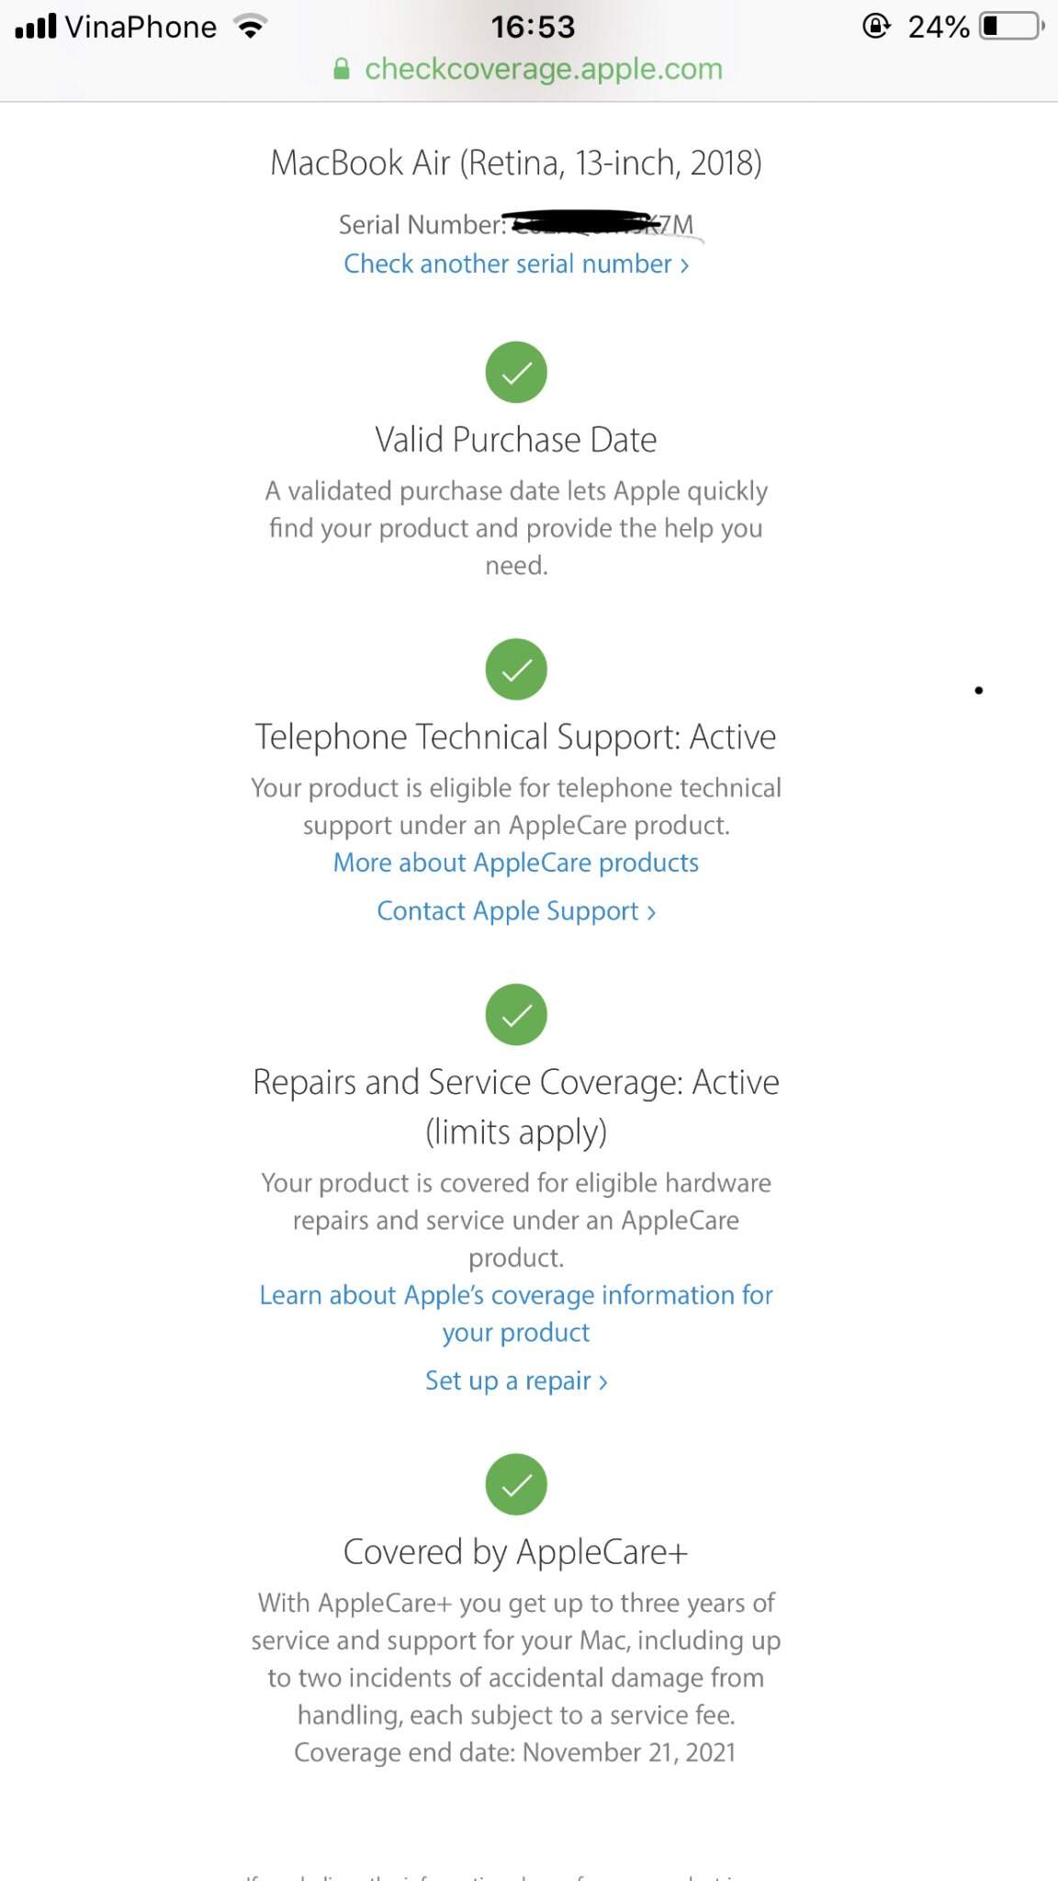Tap the battery icon in status bar

click(x=1011, y=26)
